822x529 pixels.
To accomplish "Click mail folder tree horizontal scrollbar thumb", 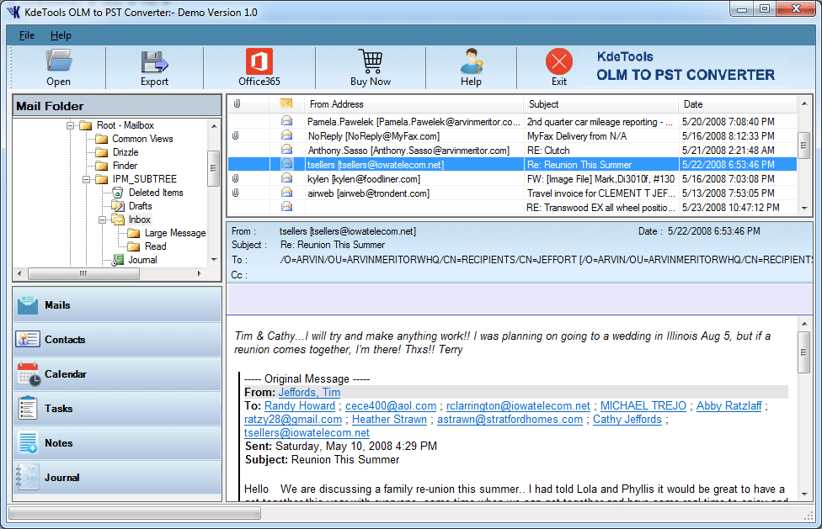I will coord(83,273).
